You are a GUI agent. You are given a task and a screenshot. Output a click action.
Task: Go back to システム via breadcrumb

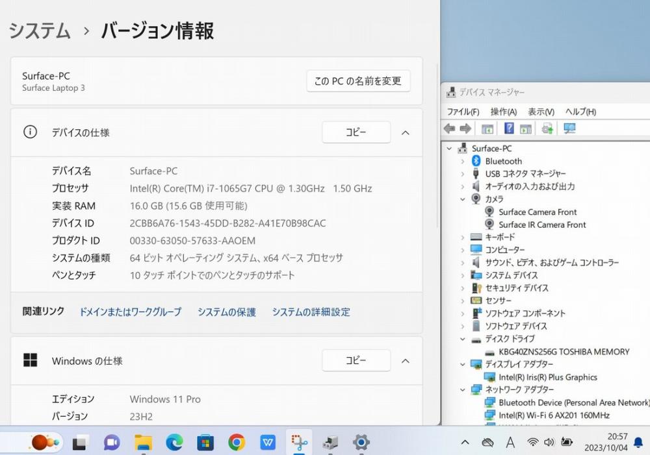(40, 31)
